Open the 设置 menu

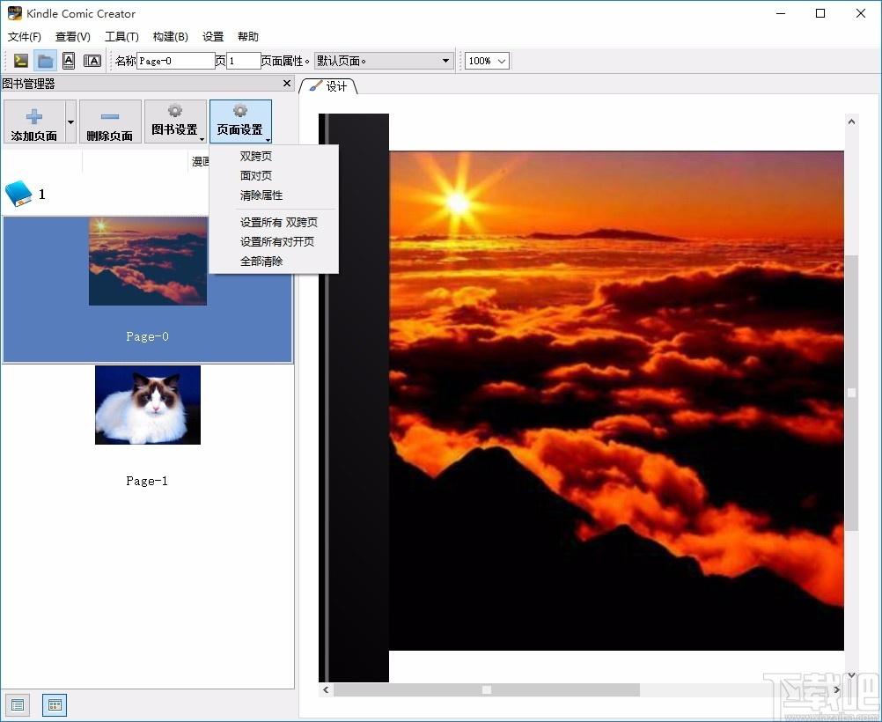pos(213,37)
